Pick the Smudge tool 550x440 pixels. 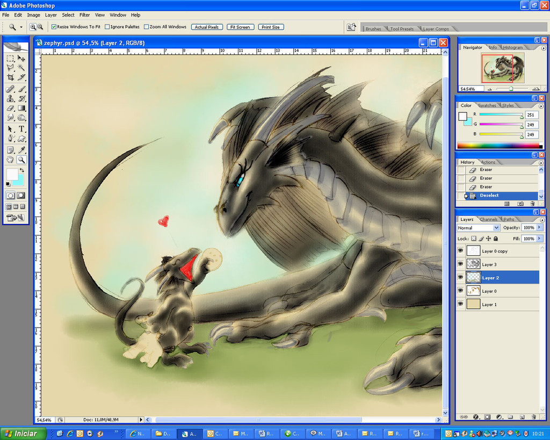click(10, 118)
